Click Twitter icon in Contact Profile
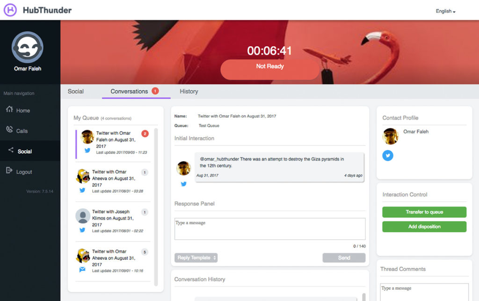Image resolution: width=479 pixels, height=301 pixels. [x=388, y=156]
